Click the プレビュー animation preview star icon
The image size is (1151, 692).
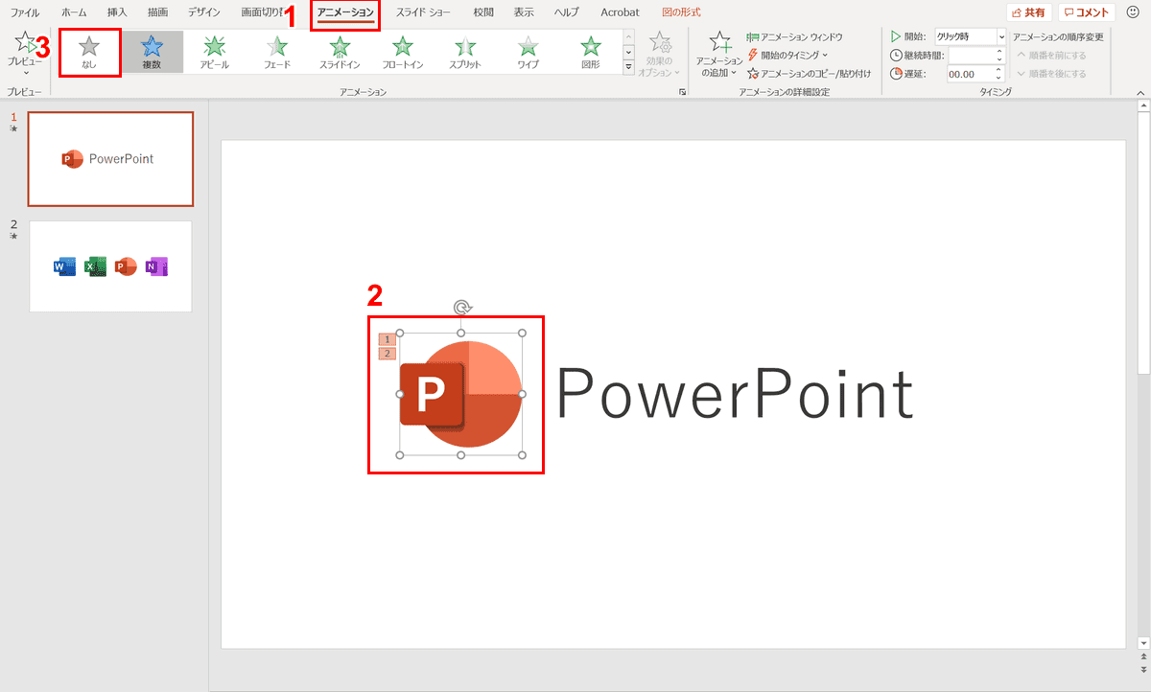coord(26,42)
